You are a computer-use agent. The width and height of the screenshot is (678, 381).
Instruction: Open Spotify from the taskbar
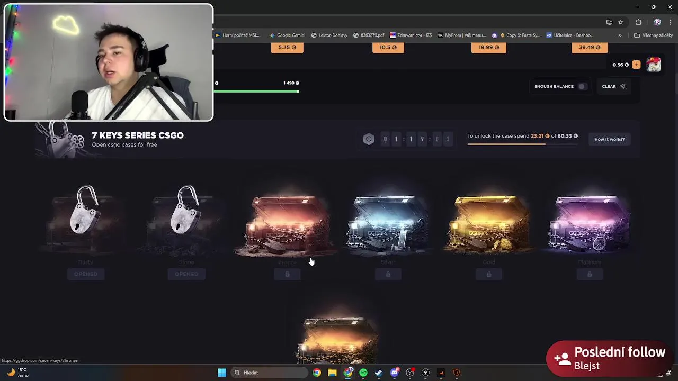tap(363, 373)
